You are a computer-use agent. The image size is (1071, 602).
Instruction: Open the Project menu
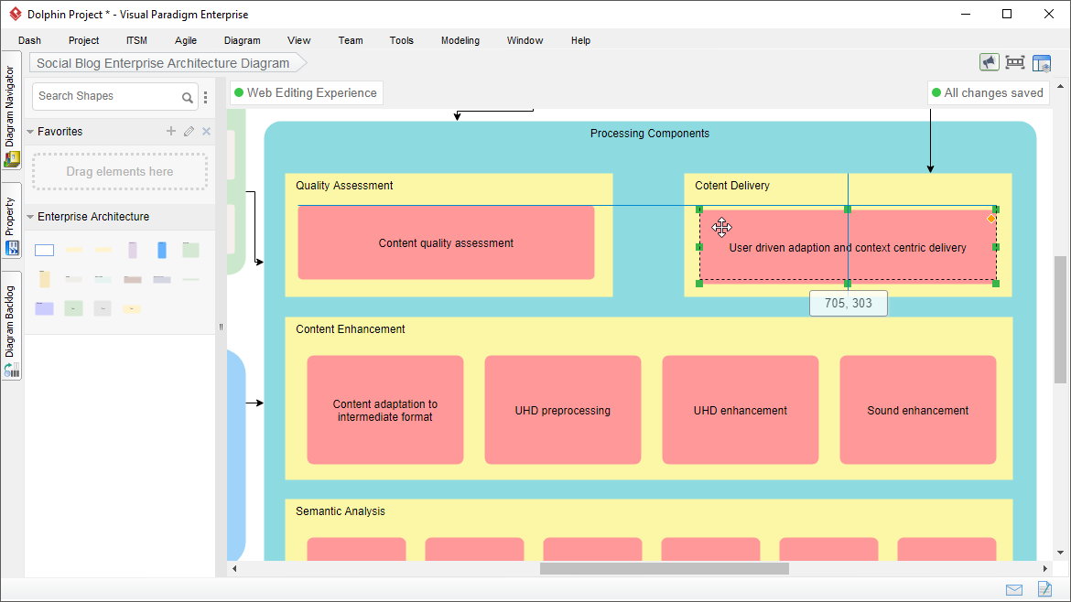pos(83,40)
